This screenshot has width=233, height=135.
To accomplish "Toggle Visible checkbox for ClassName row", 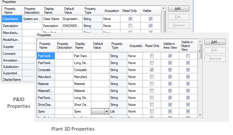I will tap(151, 19).
